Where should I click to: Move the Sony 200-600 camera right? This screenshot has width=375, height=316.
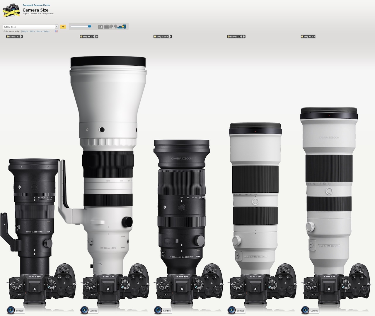click(x=244, y=37)
